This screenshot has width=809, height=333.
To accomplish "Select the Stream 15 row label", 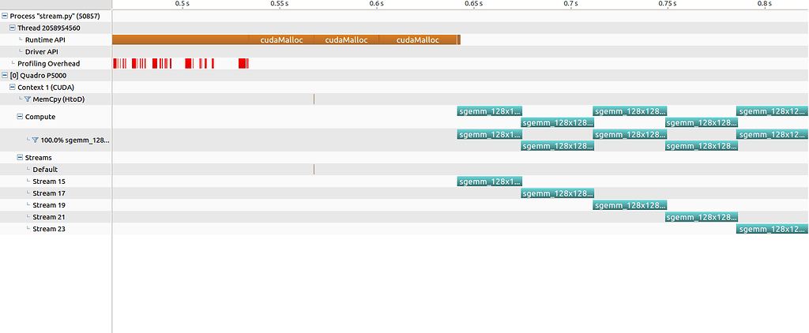I will click(x=49, y=181).
